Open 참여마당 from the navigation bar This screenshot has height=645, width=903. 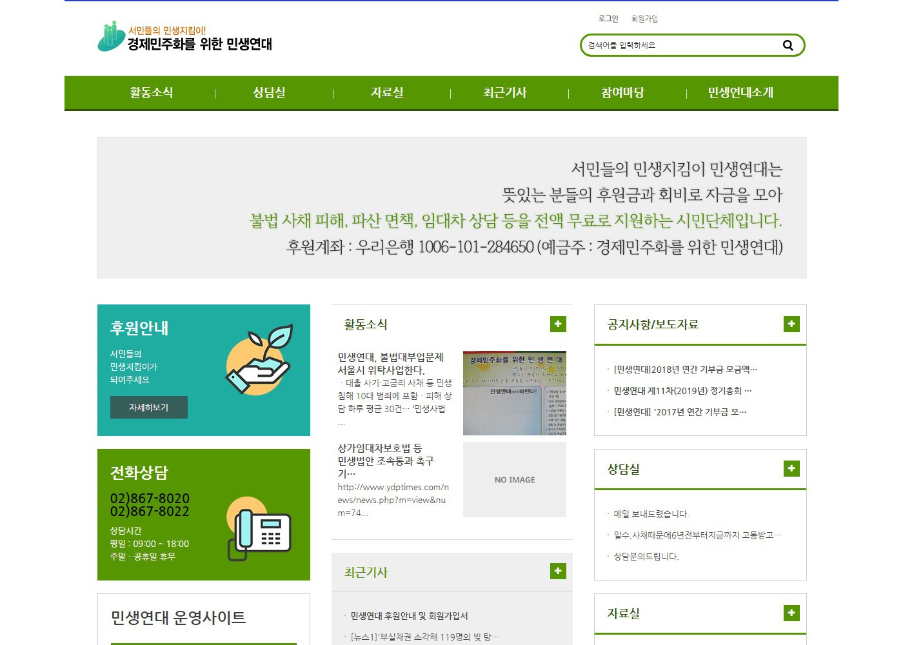click(622, 93)
